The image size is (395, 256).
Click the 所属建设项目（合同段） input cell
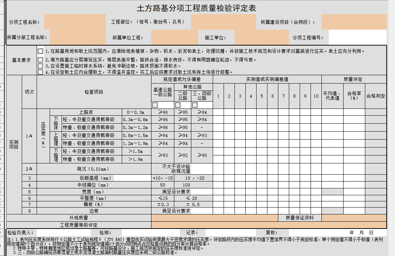coord(354,22)
